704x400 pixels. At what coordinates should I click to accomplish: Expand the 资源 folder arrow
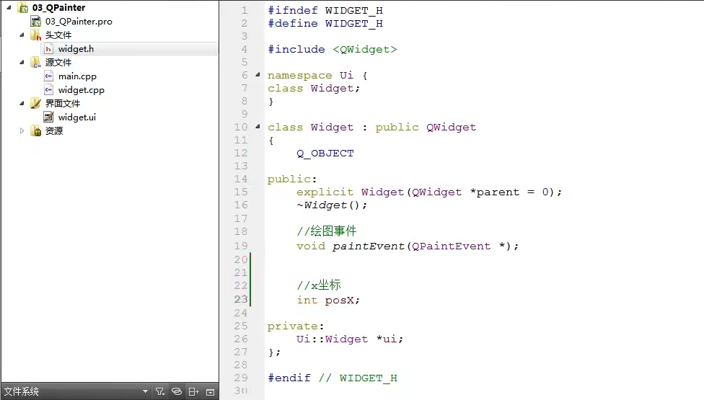22,131
